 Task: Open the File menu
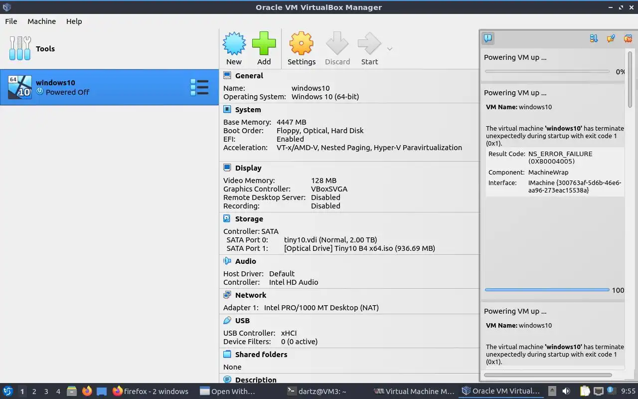pos(11,21)
